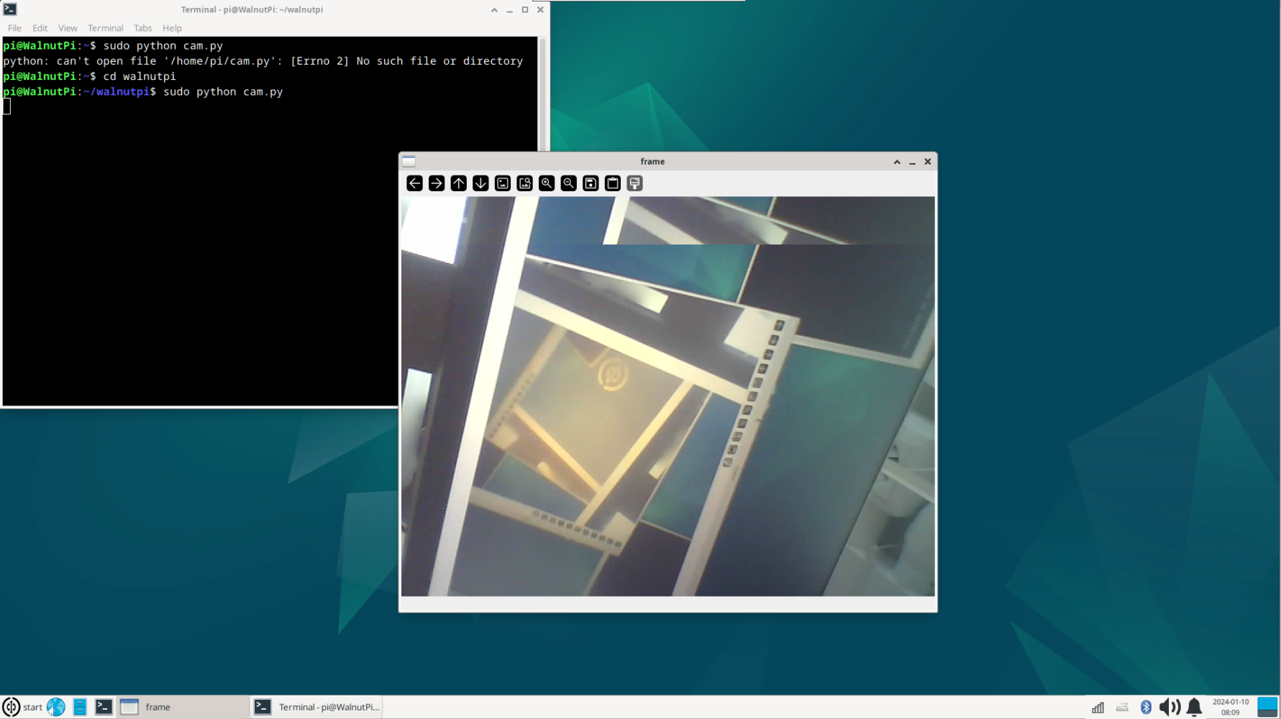
Task: Open the frame window menu icon in title bar
Action: point(409,162)
